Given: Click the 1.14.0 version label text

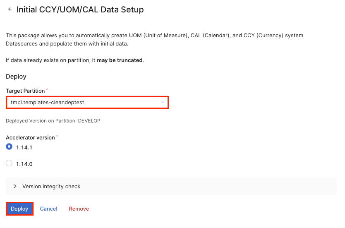Looking at the screenshot, I should 24,164.
